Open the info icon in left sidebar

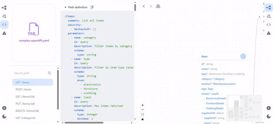coord(4,108)
